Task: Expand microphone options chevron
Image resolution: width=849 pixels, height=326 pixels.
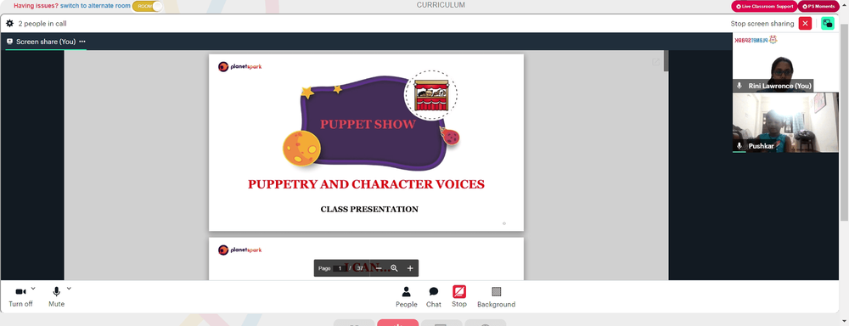Action: click(69, 289)
